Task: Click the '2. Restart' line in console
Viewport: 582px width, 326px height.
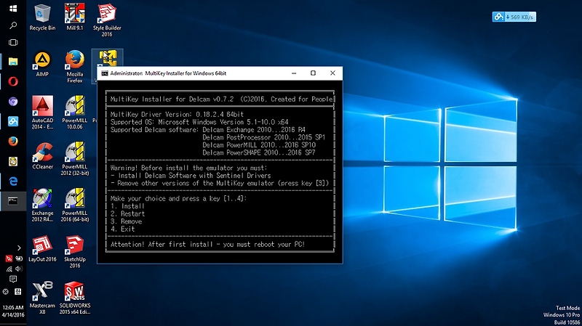Action: pyautogui.click(x=128, y=213)
